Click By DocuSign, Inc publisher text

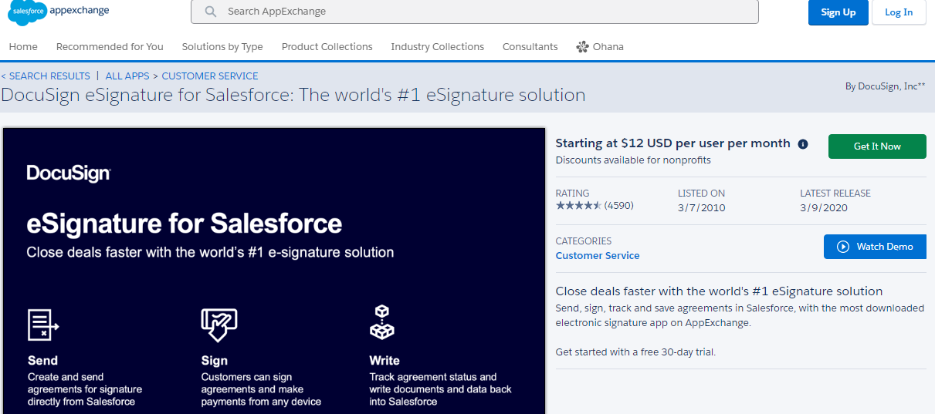pos(886,86)
